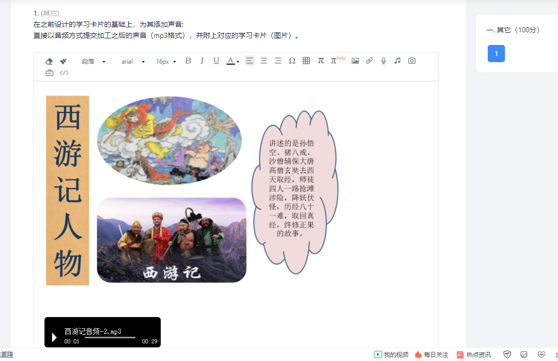Click the picture icon in status bar
Image resolution: width=558 pixels, height=361 pixels.
click(x=524, y=354)
